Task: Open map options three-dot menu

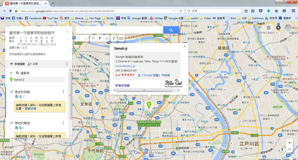Action: coord(67,64)
